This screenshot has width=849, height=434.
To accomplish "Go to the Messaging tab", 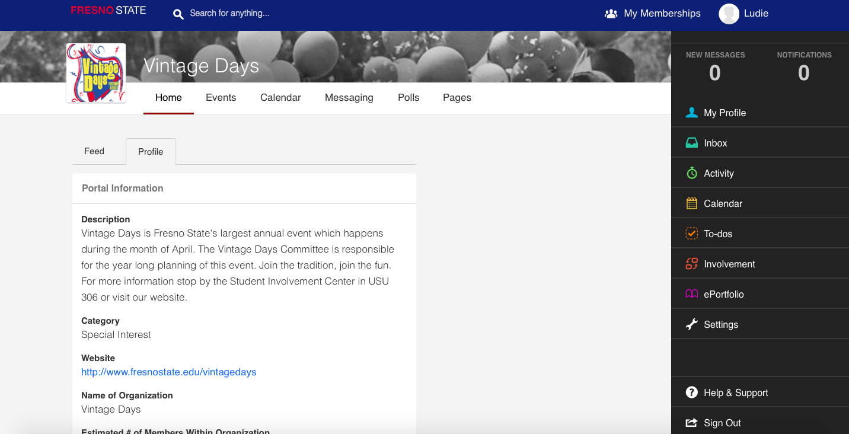I will coord(349,98).
